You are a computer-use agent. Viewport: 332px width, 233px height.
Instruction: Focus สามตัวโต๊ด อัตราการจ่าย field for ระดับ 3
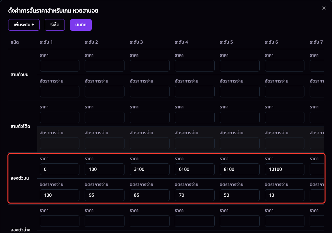[149, 143]
